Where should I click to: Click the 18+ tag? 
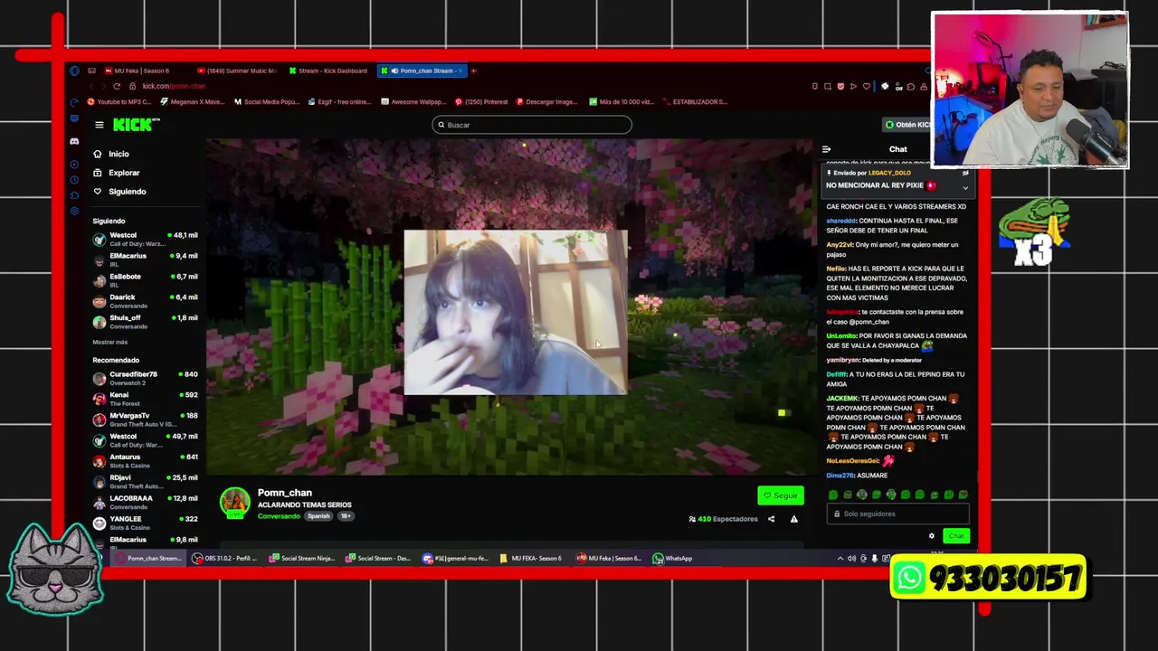pyautogui.click(x=346, y=516)
